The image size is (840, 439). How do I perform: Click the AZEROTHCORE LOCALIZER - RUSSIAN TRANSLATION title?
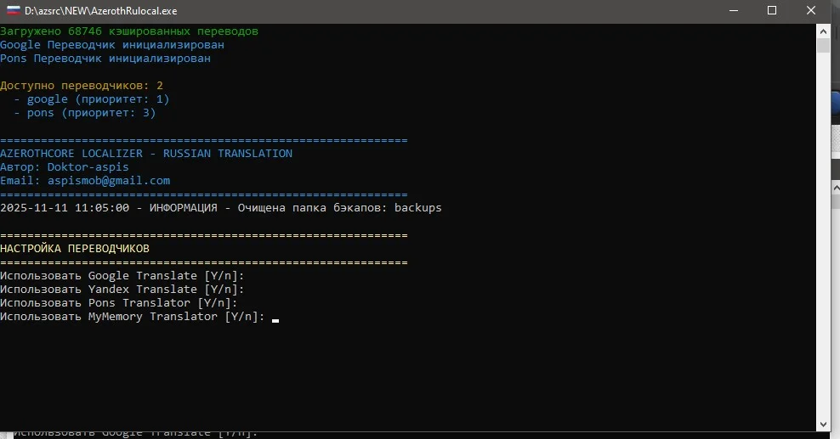point(145,154)
